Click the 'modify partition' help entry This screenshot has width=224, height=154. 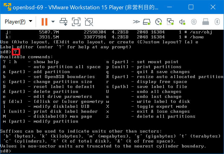(x=56, y=121)
